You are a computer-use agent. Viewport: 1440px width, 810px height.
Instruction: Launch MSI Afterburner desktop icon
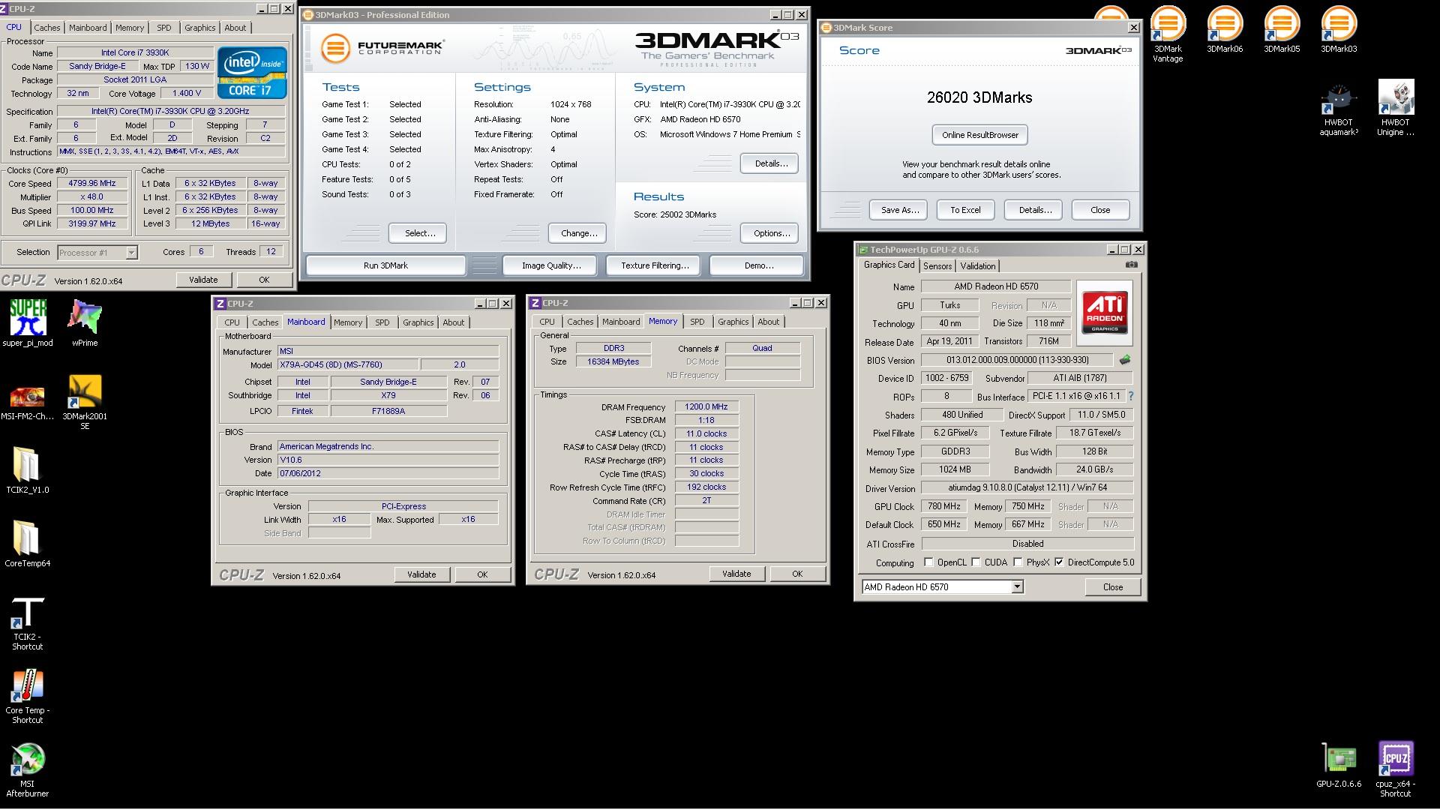point(28,770)
